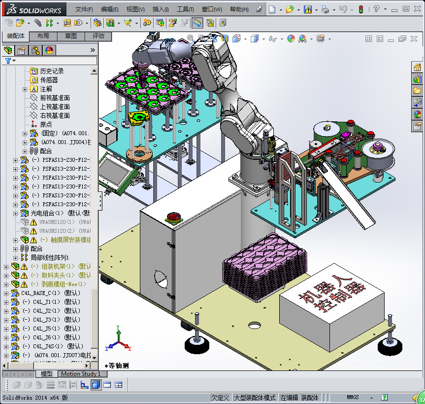This screenshot has width=425, height=404.
Task: Click the New document icon
Action: click(272, 9)
